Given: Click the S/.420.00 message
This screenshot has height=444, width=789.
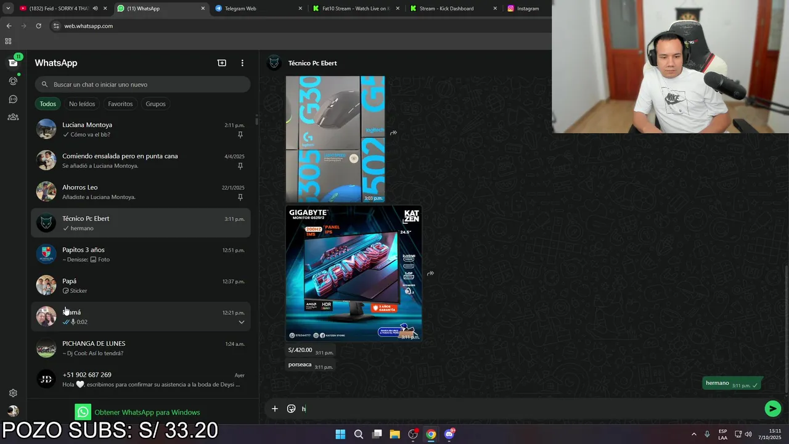Looking at the screenshot, I should 310,350.
